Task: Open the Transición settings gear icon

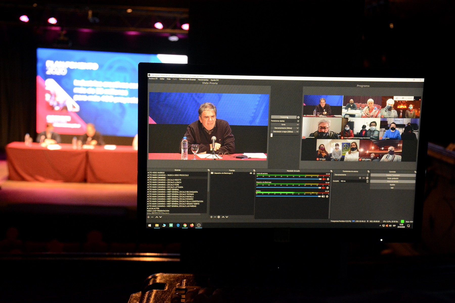Action: click(x=298, y=117)
